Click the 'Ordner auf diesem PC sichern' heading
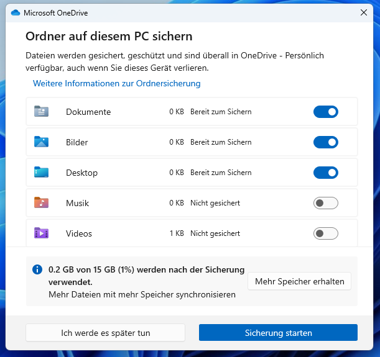 point(109,37)
